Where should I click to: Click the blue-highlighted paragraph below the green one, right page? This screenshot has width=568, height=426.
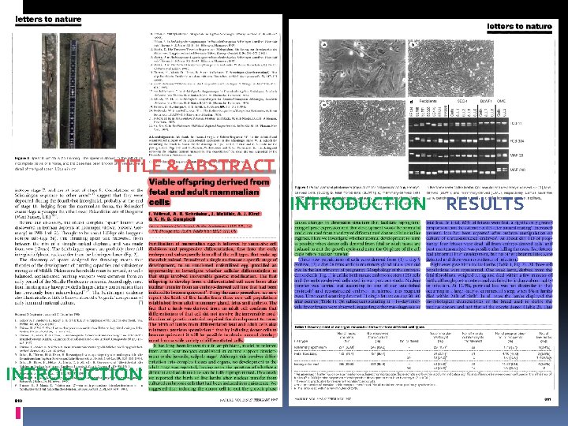pyautogui.click(x=357, y=282)
